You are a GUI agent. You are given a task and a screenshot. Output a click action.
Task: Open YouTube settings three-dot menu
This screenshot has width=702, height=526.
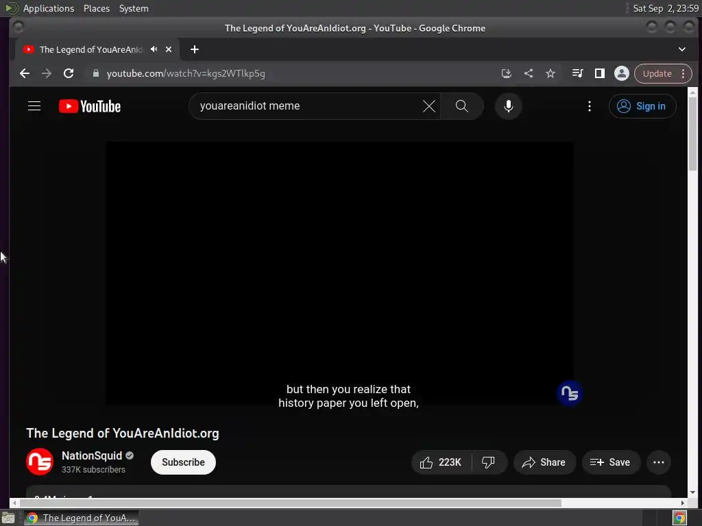(589, 106)
